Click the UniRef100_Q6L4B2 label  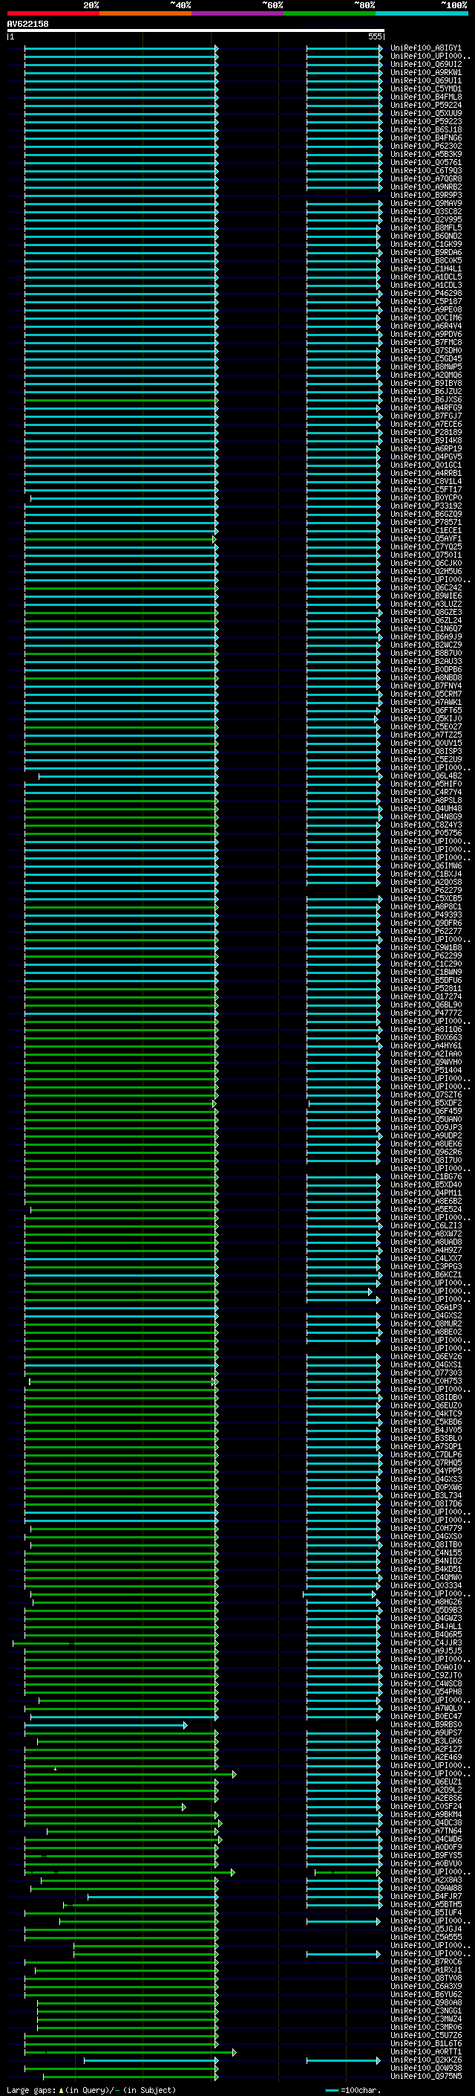pyautogui.click(x=425, y=776)
